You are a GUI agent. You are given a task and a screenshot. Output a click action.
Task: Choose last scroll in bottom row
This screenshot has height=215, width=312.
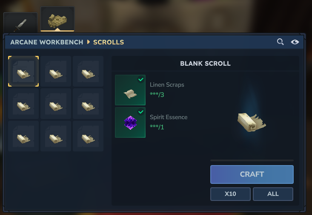click(88, 136)
